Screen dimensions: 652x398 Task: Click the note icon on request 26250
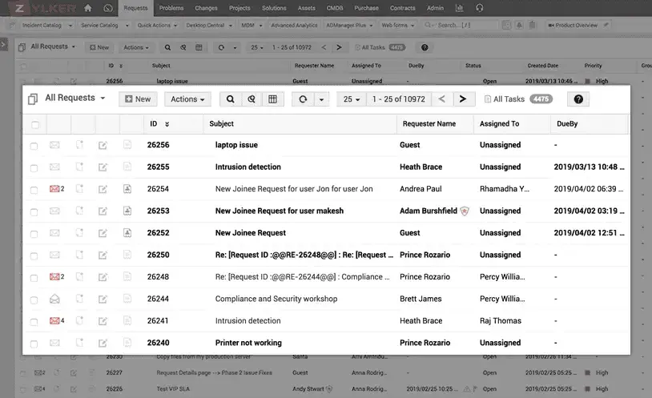79,255
